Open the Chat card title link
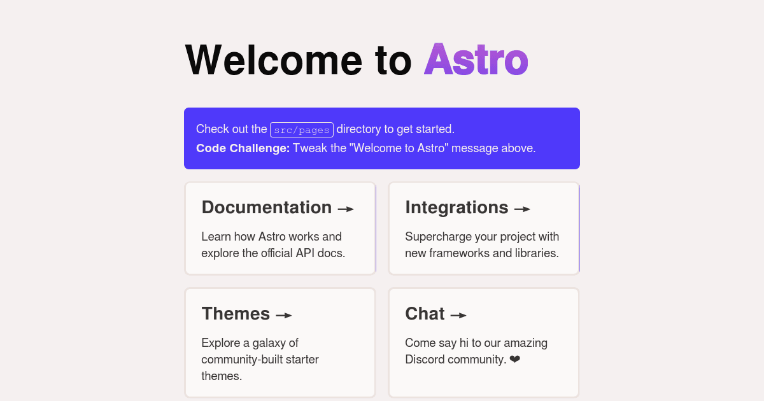 pos(436,314)
